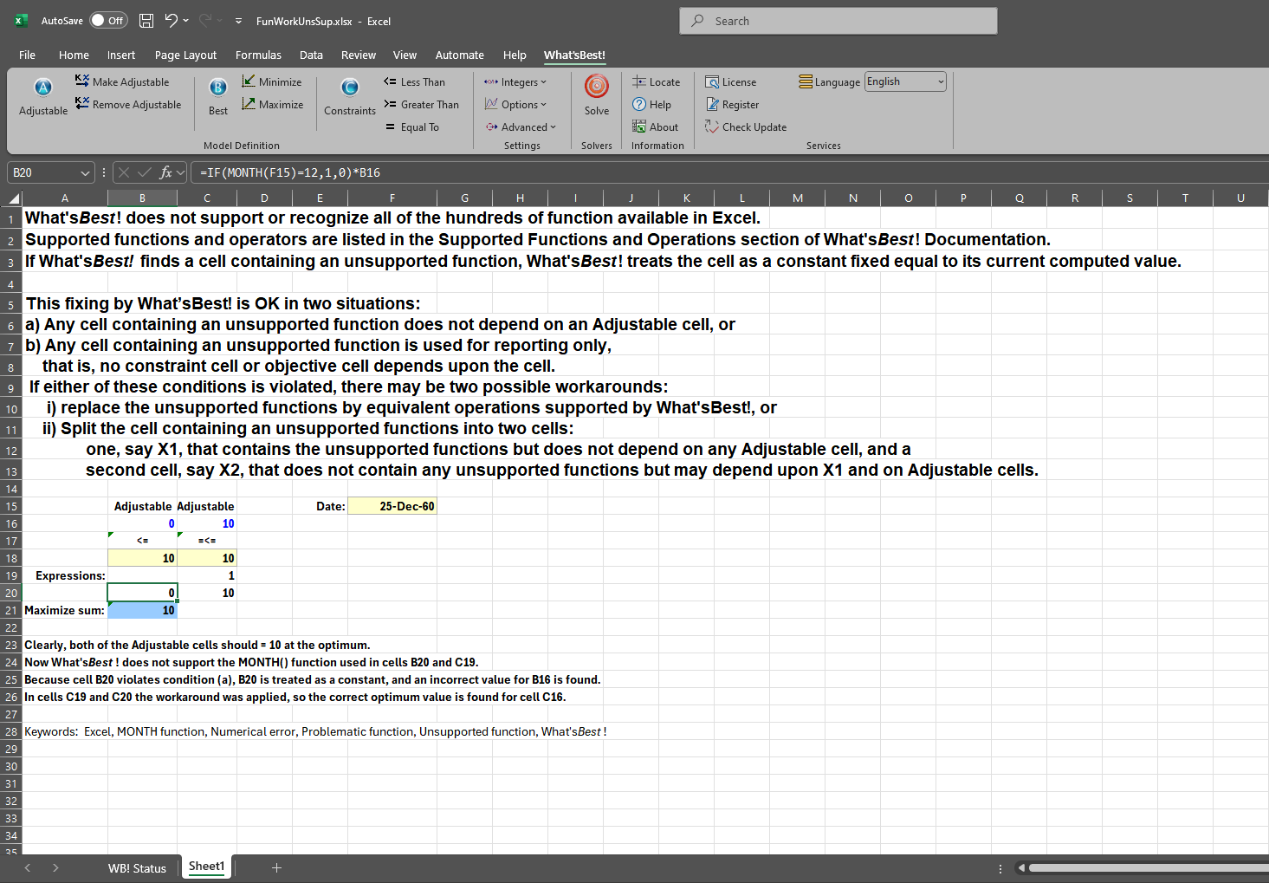Viewport: 1269px width, 883px height.
Task: Add a Greater Than constraint
Action: click(421, 104)
